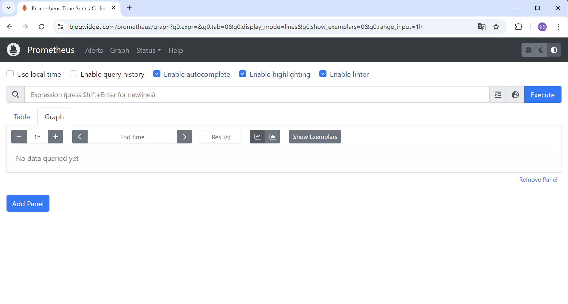
Task: Select the Graph panel tab
Action: pyautogui.click(x=54, y=117)
